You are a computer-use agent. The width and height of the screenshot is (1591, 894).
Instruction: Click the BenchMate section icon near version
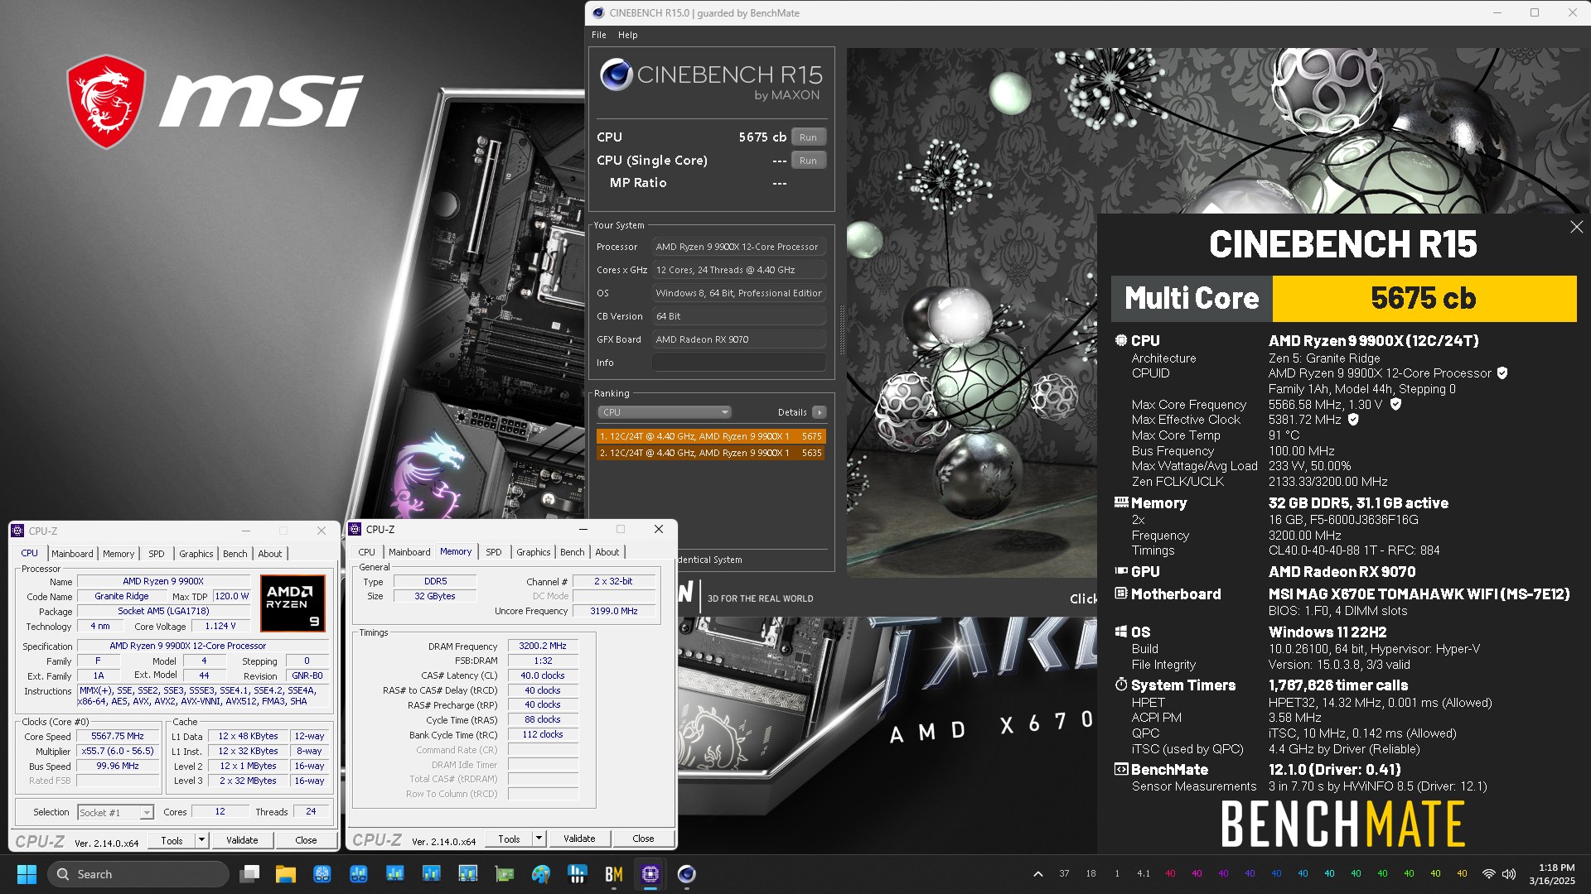click(1121, 769)
